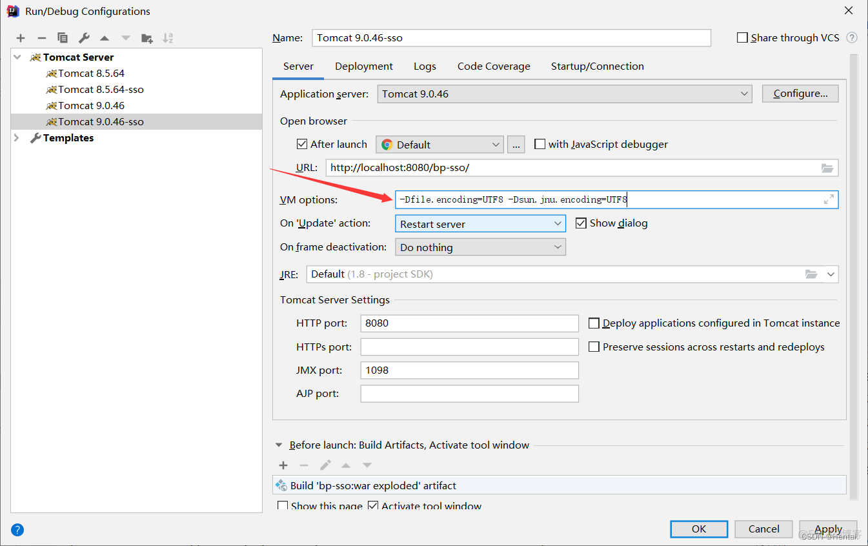Copy the configuration with the duplicate icon
868x546 pixels.
pyautogui.click(x=63, y=38)
